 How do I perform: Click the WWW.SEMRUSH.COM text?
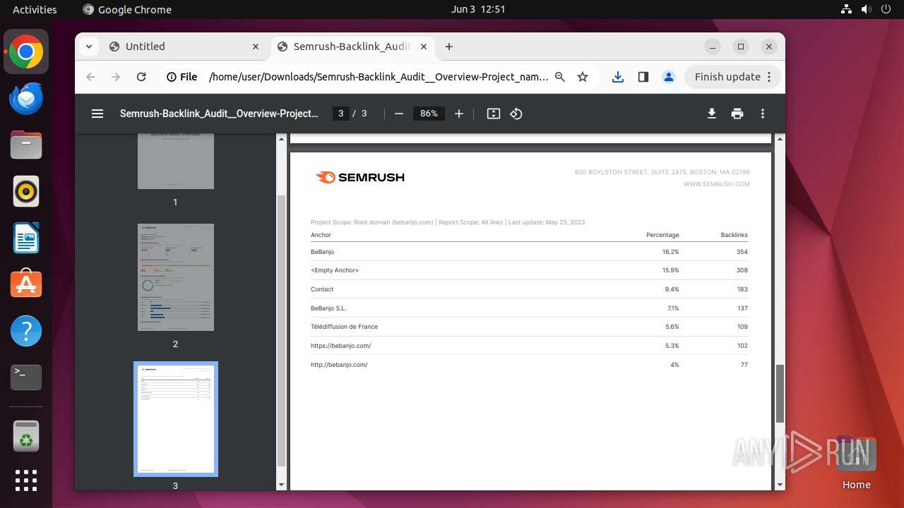(x=717, y=184)
